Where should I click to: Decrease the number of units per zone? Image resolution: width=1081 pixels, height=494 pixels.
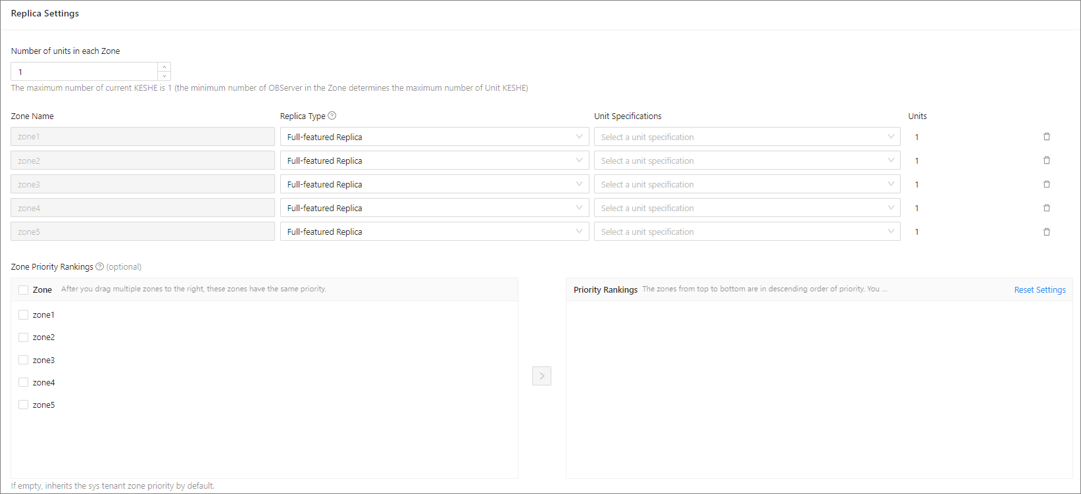pos(164,76)
